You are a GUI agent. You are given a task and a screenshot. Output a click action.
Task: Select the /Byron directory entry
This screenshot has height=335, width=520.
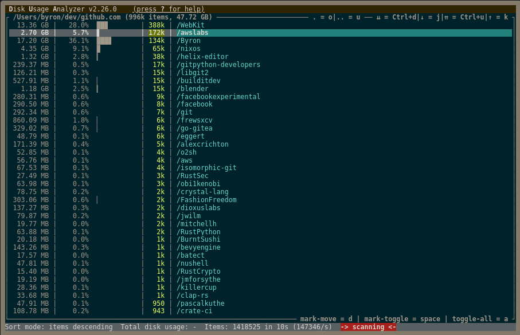(260, 41)
